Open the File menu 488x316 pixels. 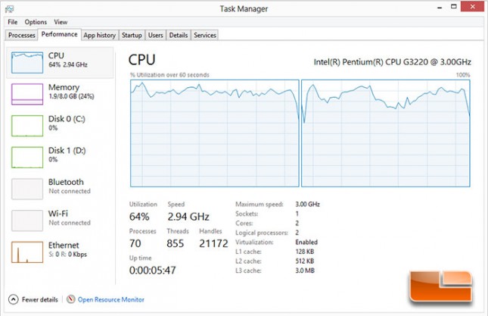[12, 22]
